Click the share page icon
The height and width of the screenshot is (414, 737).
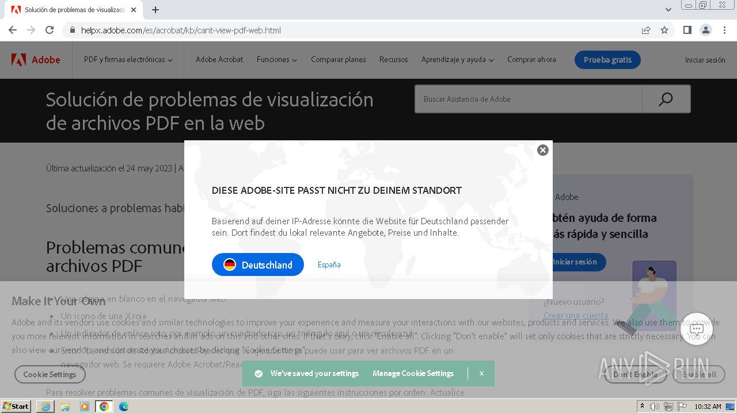pos(646,30)
